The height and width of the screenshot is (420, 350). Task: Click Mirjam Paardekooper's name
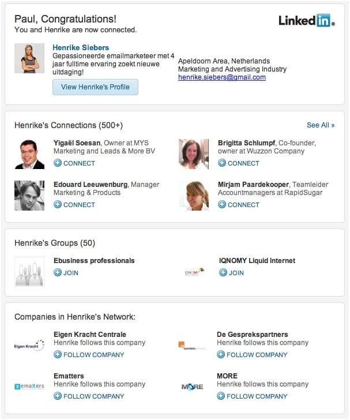253,185
